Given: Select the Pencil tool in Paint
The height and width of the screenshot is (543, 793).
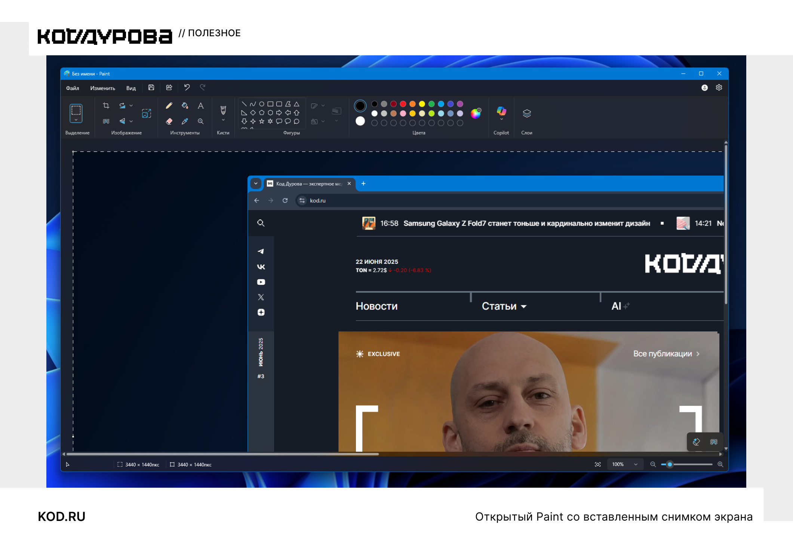Looking at the screenshot, I should coord(169,106).
